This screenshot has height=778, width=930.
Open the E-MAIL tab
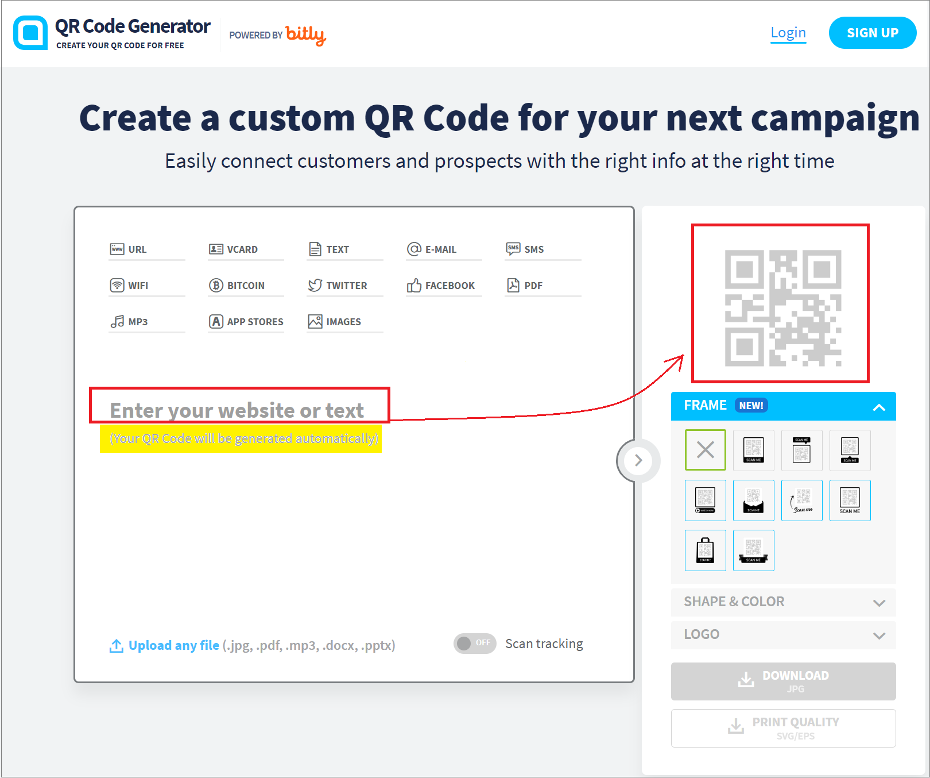click(440, 249)
